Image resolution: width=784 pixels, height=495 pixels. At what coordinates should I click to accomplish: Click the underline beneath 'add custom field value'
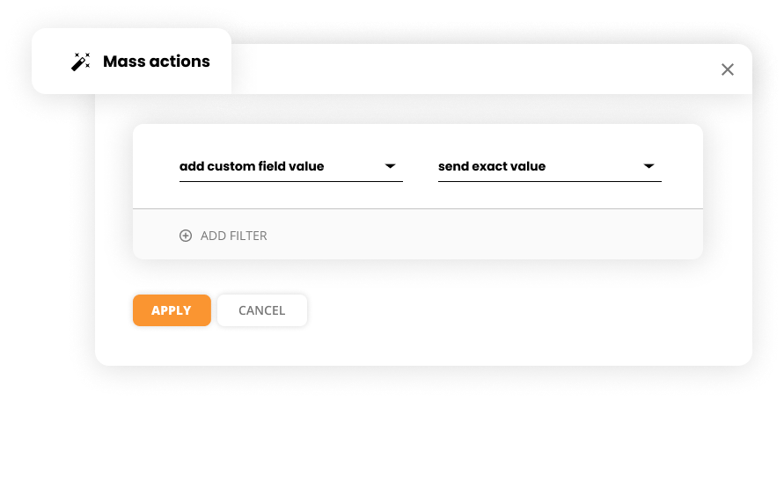click(x=290, y=181)
